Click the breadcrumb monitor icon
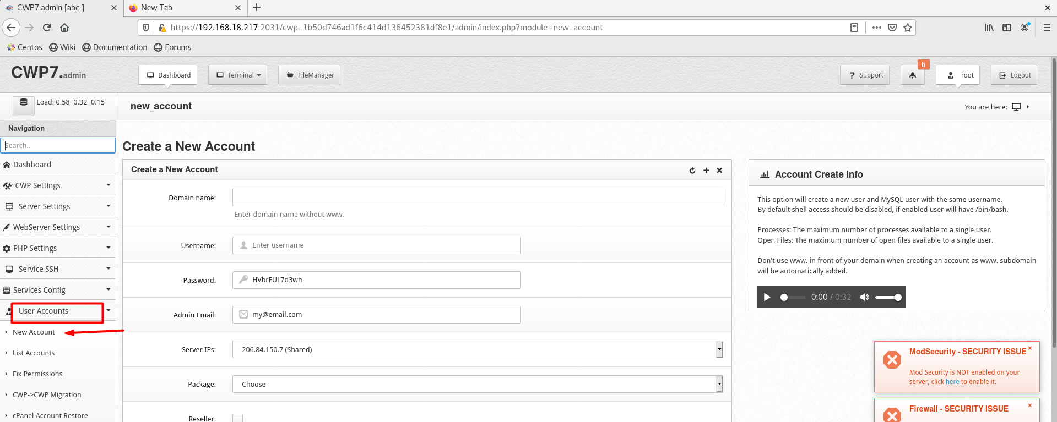Screen dimensions: 1057x422 pyautogui.click(x=1016, y=107)
